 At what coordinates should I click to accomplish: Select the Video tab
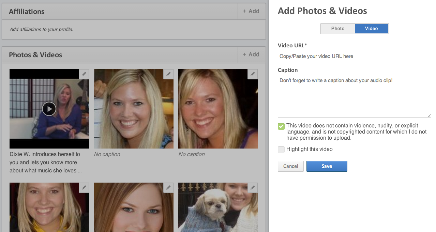coord(372,29)
